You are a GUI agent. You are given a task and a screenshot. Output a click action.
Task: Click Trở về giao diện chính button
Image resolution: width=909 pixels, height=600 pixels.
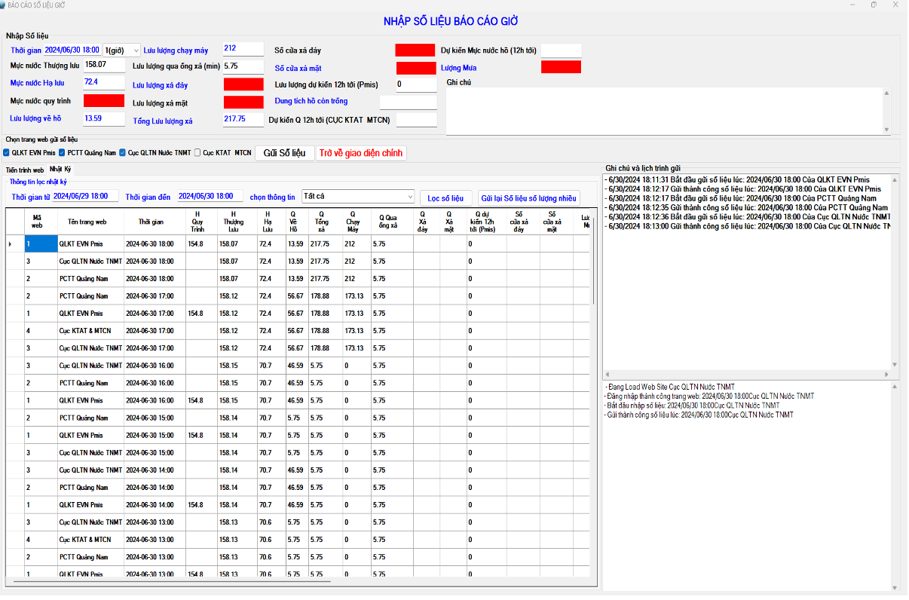pyautogui.click(x=362, y=153)
